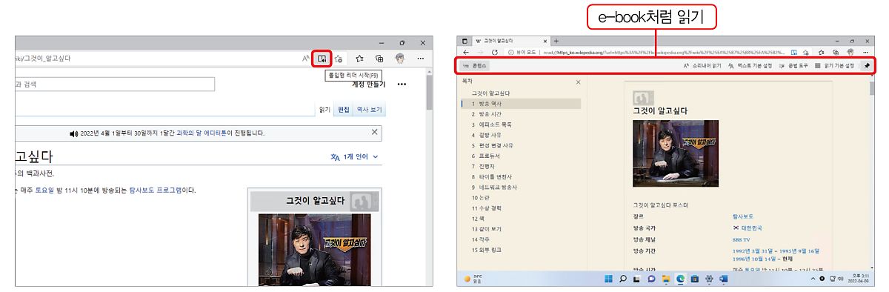Jump to 1 방송 역사 section
Image resolution: width=889 pixels, height=292 pixels.
point(521,104)
